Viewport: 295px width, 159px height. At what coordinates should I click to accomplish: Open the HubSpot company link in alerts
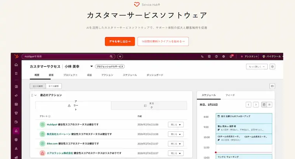coord(52,124)
